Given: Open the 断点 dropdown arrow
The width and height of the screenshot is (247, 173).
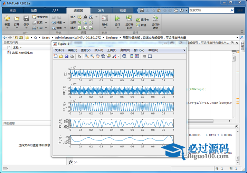Looking at the screenshot, I should (105, 28).
